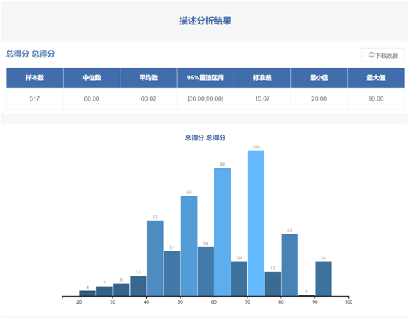Click the histogram bar labeled 14
The image size is (409, 319).
pos(138,286)
